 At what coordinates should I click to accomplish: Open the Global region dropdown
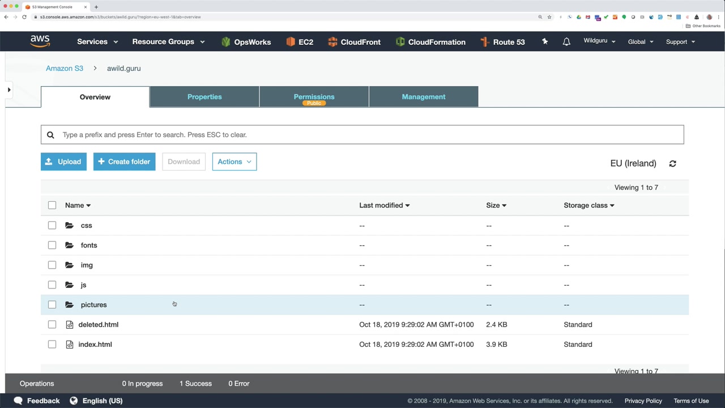point(641,42)
